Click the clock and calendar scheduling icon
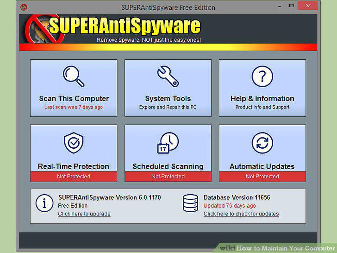 point(168,143)
